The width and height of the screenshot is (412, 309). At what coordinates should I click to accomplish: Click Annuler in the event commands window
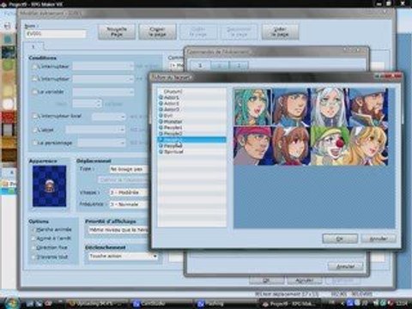coord(346,266)
